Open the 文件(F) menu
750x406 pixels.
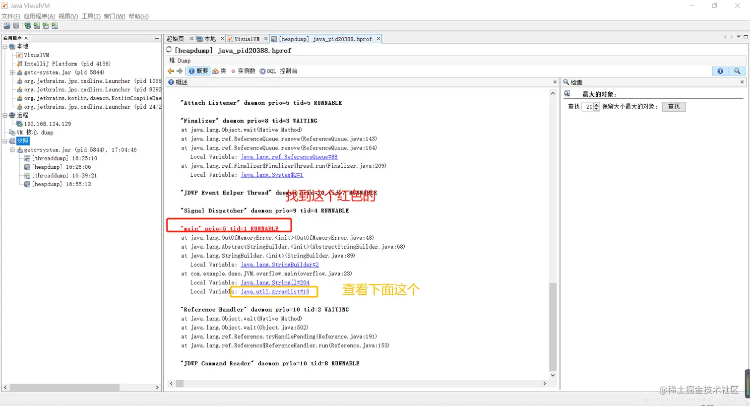click(x=11, y=16)
